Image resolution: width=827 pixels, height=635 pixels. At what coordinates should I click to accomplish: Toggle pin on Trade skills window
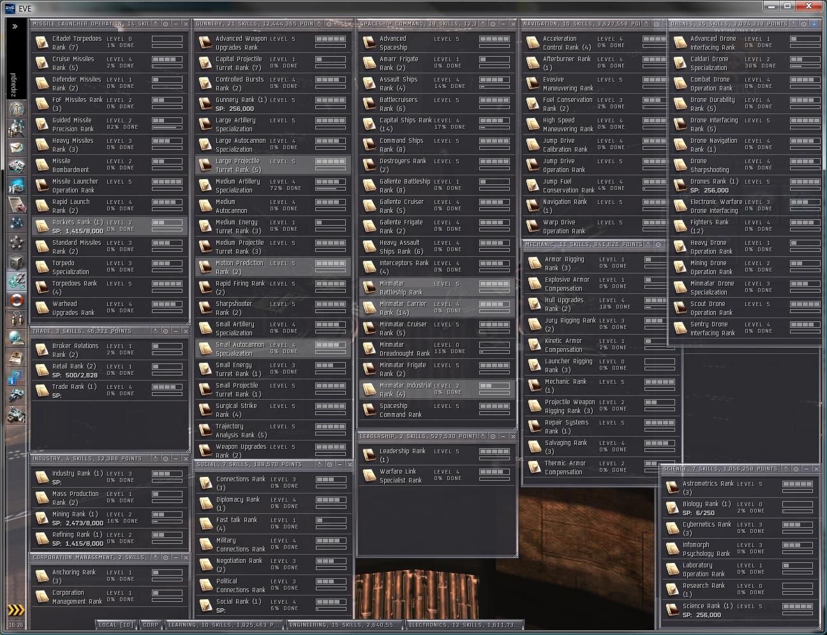coord(165,331)
